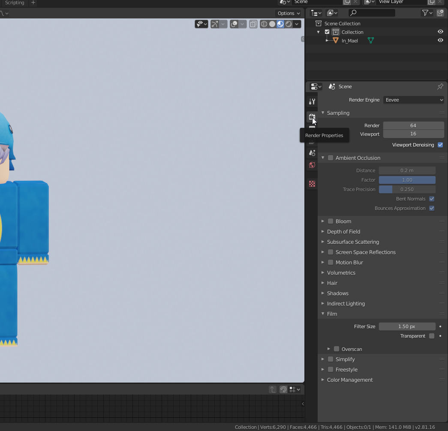Select the In_Mael orange object icon
448x431 pixels.
point(336,41)
